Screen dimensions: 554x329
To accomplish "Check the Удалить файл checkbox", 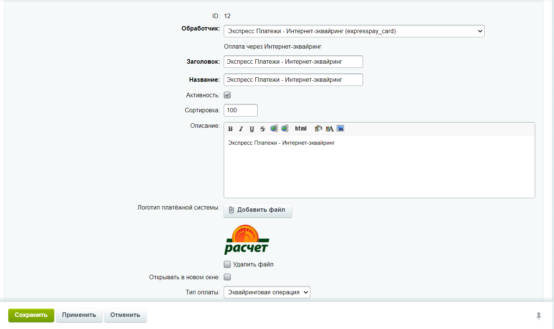I will click(x=227, y=265).
